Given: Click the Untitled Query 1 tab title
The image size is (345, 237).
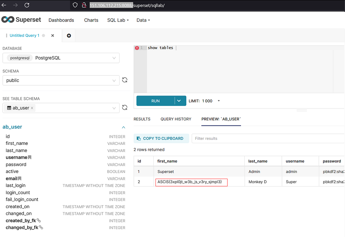Looking at the screenshot, I should (x=24, y=36).
